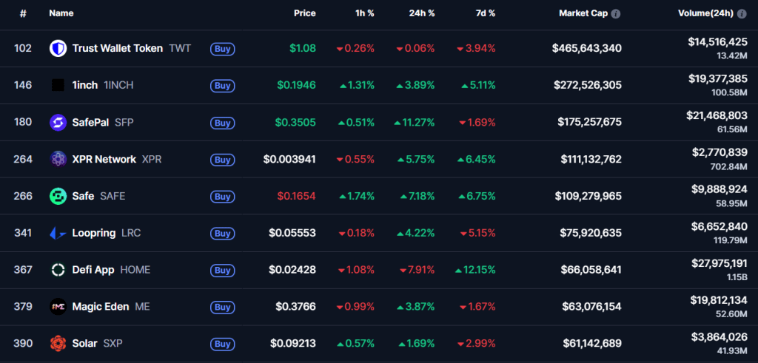Click the green Safe logo icon

point(58,196)
